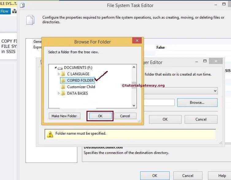Click the C LANGUAGE folder icon
The image size is (231, 180).
(63, 74)
